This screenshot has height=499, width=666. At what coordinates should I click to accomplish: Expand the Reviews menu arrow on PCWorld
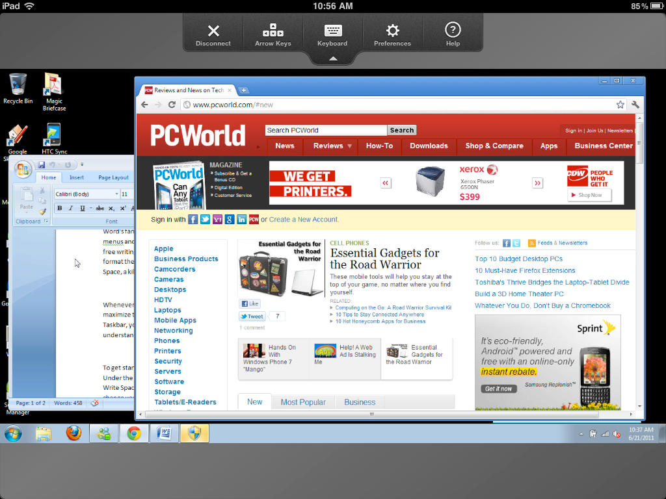(x=349, y=146)
